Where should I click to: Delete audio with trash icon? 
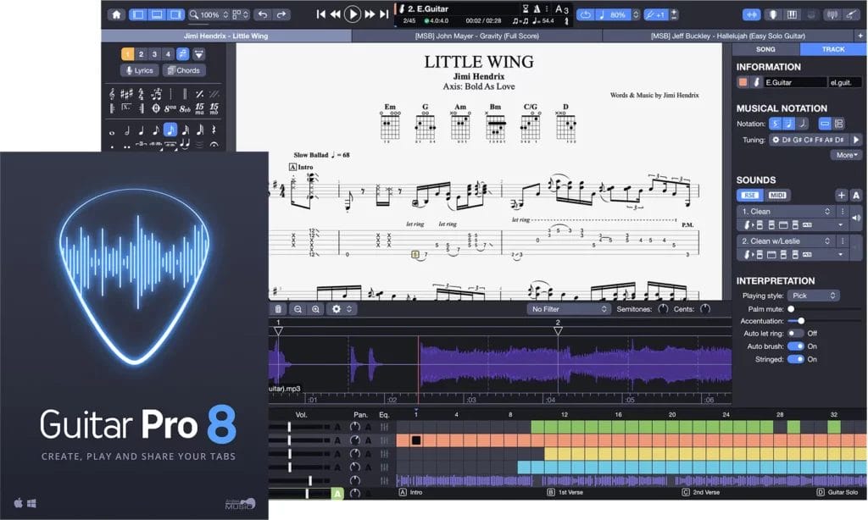tap(278, 309)
